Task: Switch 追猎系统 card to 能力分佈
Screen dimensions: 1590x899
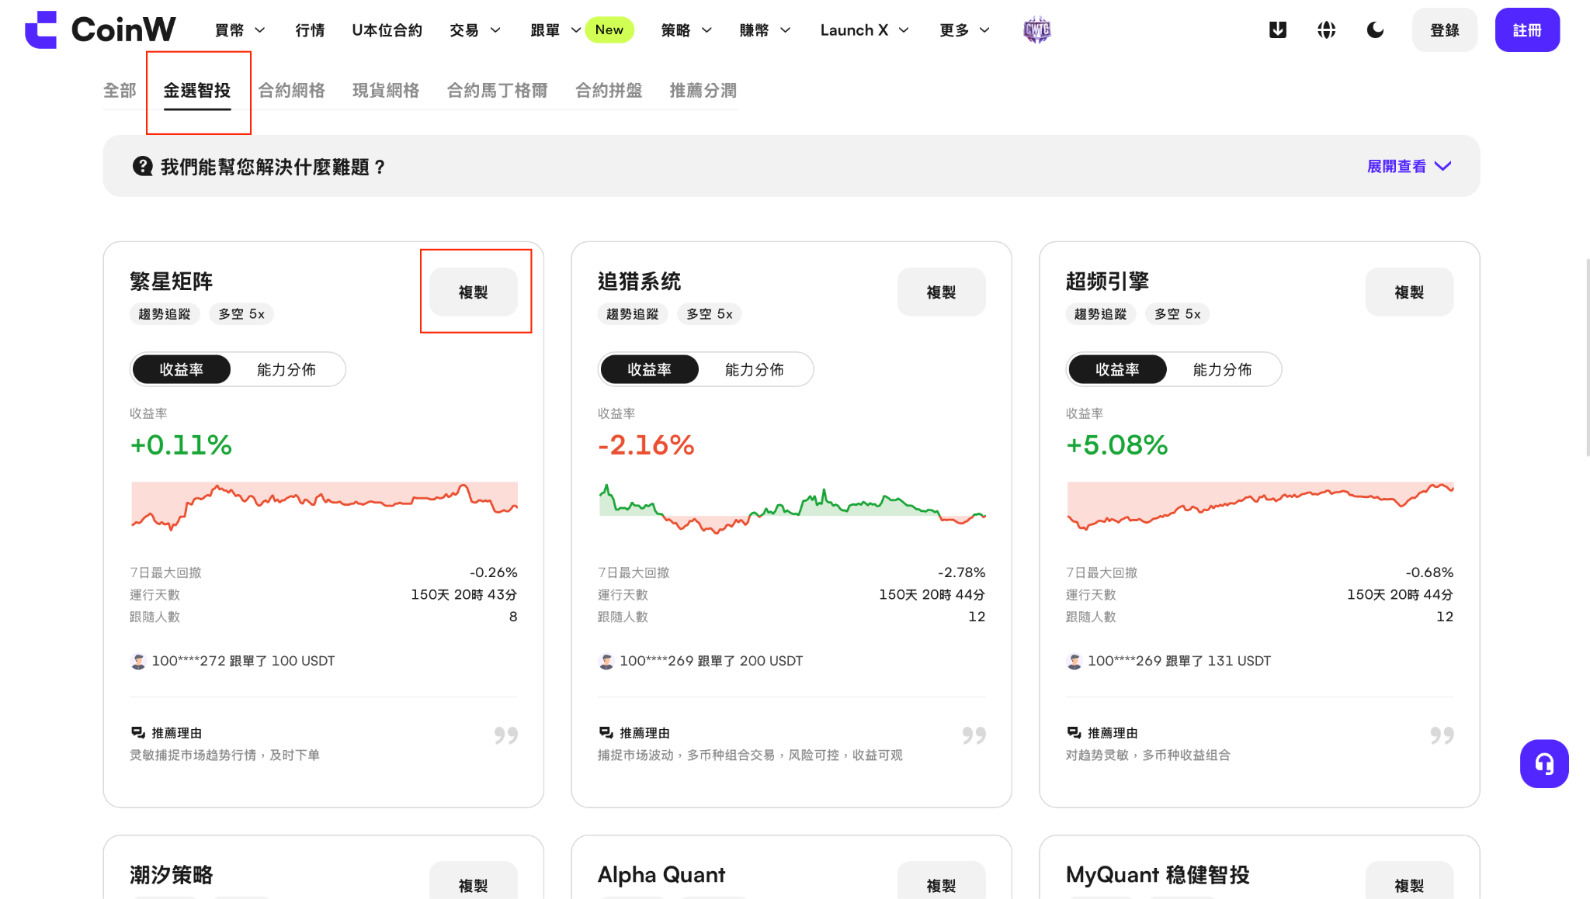Action: [755, 369]
